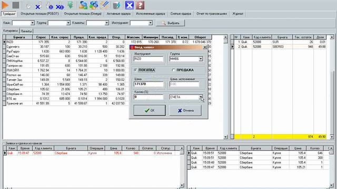
Task: Select the ВТБ ао quotes row
Action: 66,99
